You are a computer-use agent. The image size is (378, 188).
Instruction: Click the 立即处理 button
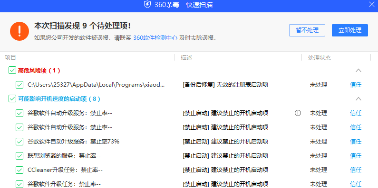coord(350,30)
